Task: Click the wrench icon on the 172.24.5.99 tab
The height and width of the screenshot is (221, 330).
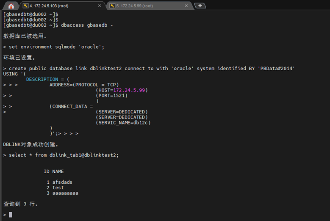Action: point(112,6)
